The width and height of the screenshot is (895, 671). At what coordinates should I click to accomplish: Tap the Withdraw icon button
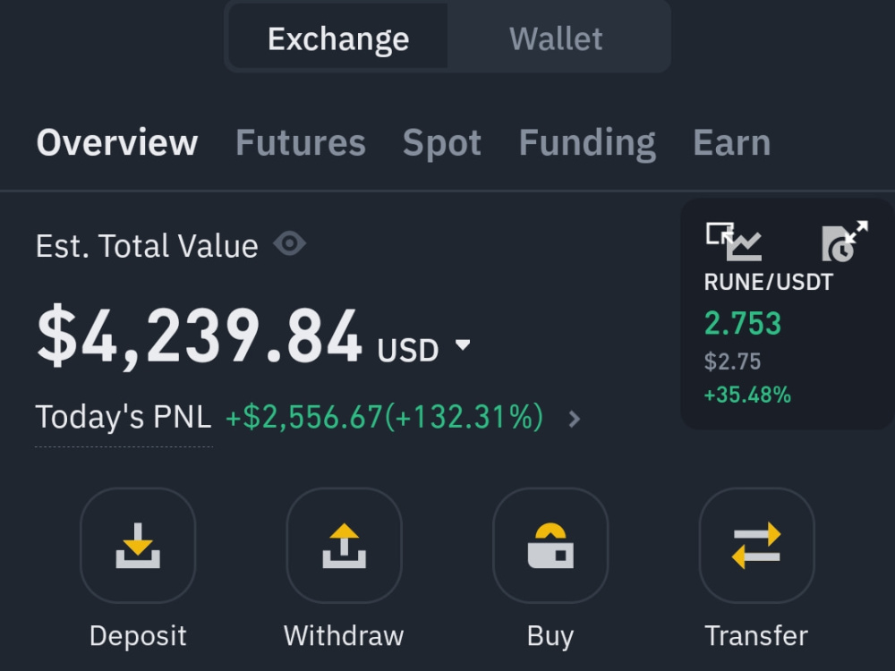click(344, 545)
